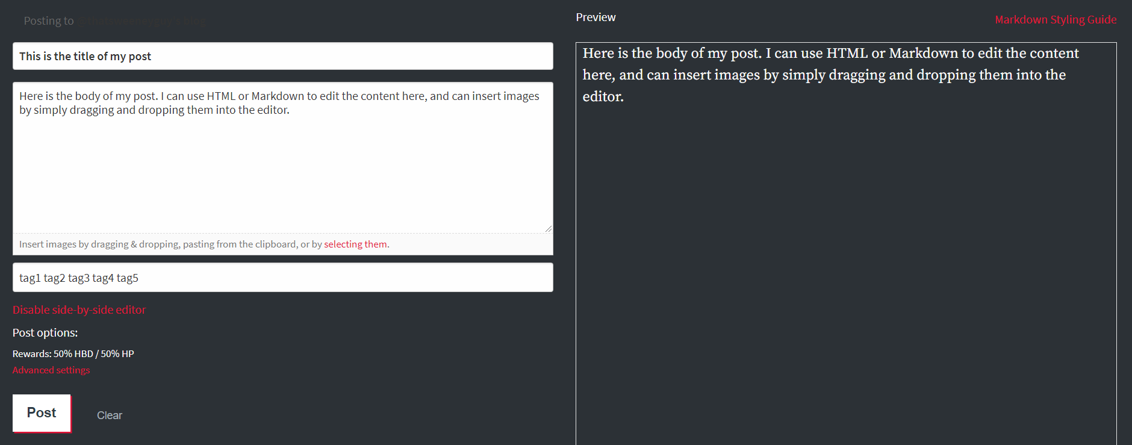The width and height of the screenshot is (1132, 445).
Task: Disable side-by-side editor
Action: 79,310
